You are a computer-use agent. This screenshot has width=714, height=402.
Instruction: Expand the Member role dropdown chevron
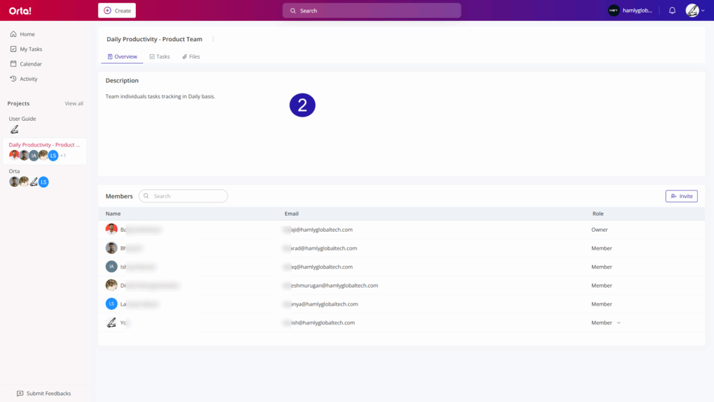coord(618,323)
